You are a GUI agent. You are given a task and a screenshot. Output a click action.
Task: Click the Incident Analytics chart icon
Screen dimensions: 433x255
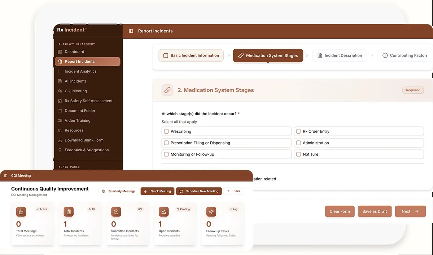[x=60, y=71]
